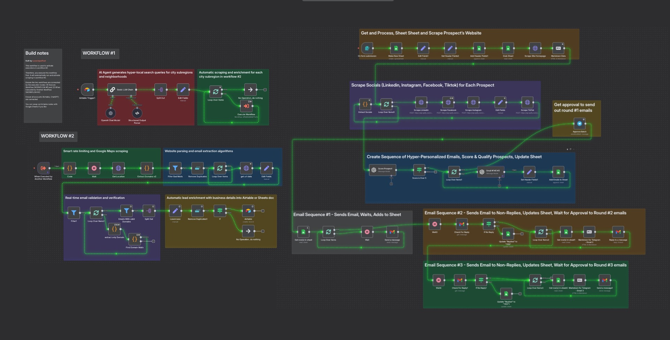Click the Filter Bad Mails funnel node
This screenshot has height=340, width=670.
pyautogui.click(x=175, y=168)
